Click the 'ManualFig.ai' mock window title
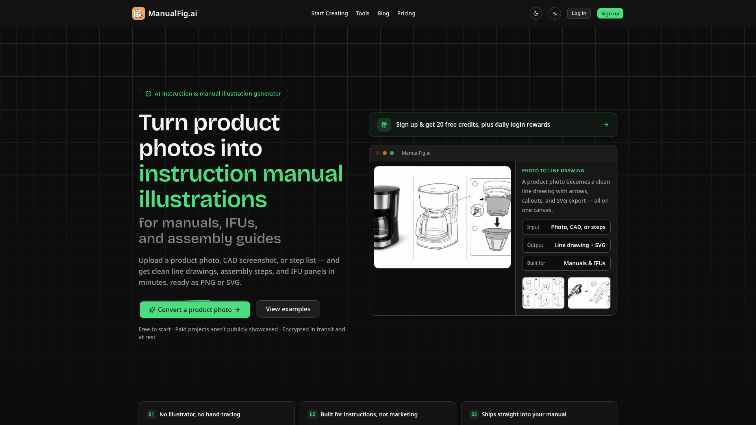756x425 pixels. [416, 153]
